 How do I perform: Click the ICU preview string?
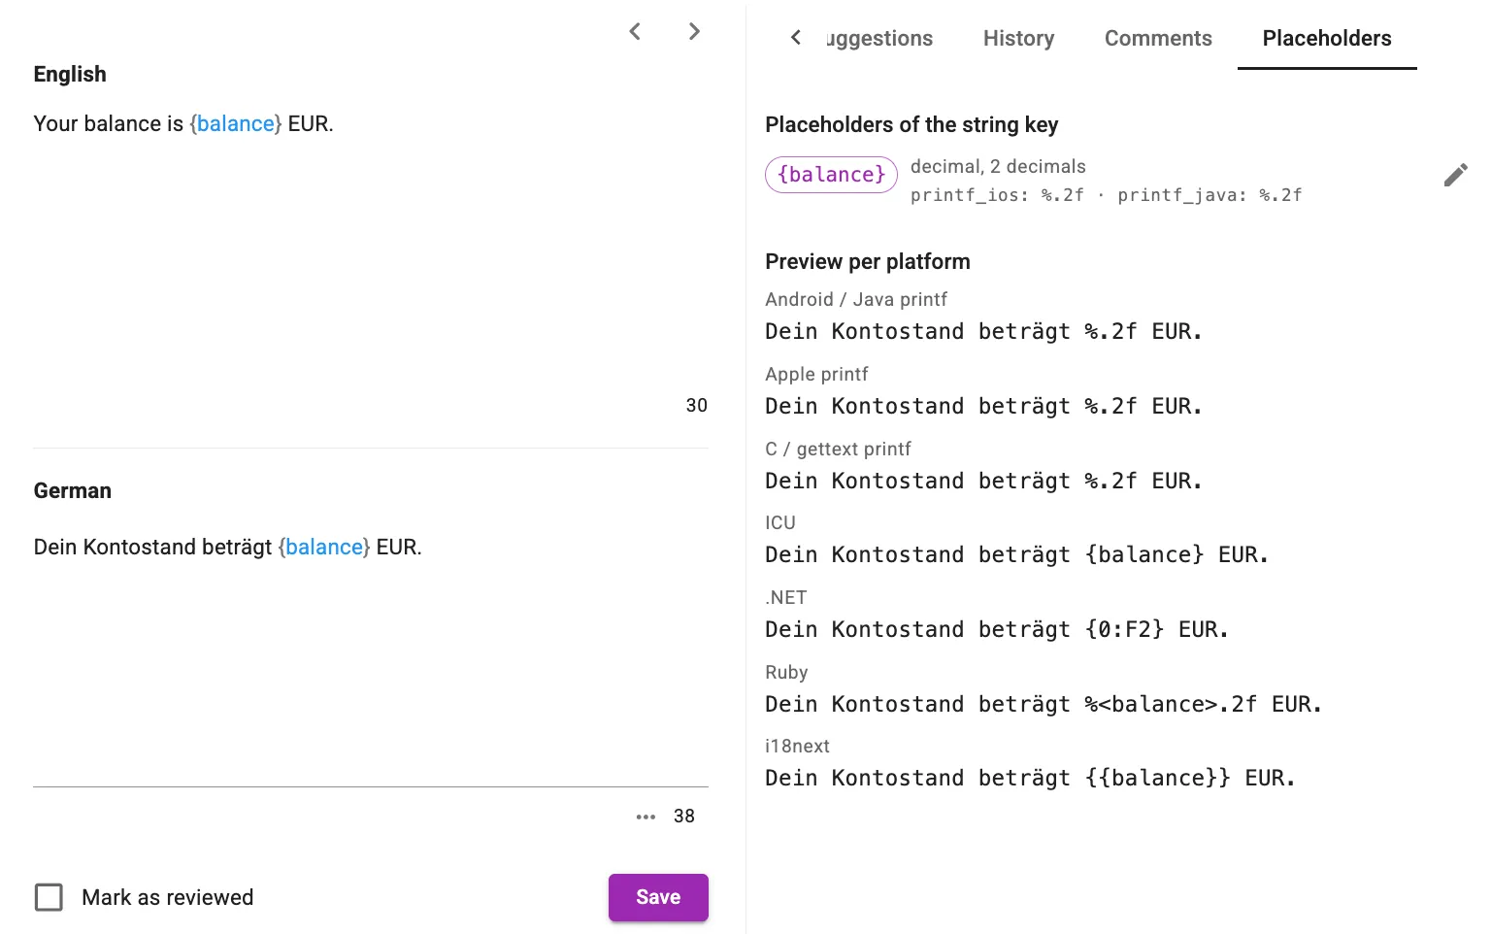pos(1016,555)
